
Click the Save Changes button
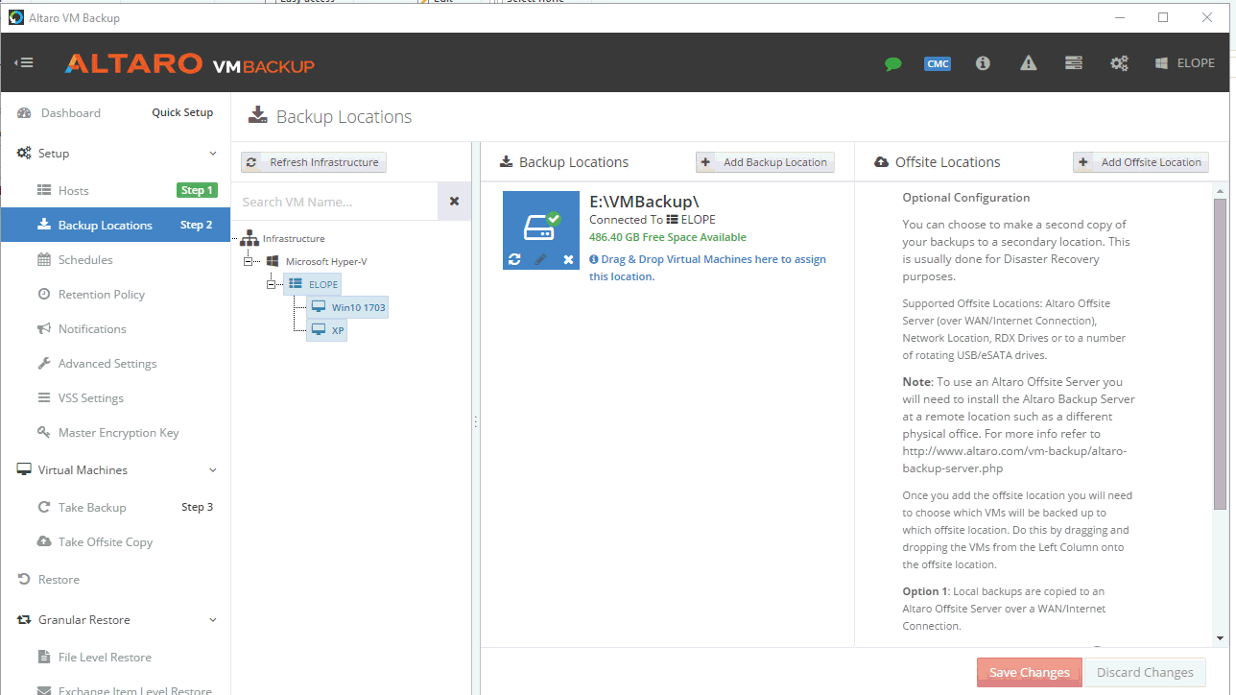coord(1030,672)
